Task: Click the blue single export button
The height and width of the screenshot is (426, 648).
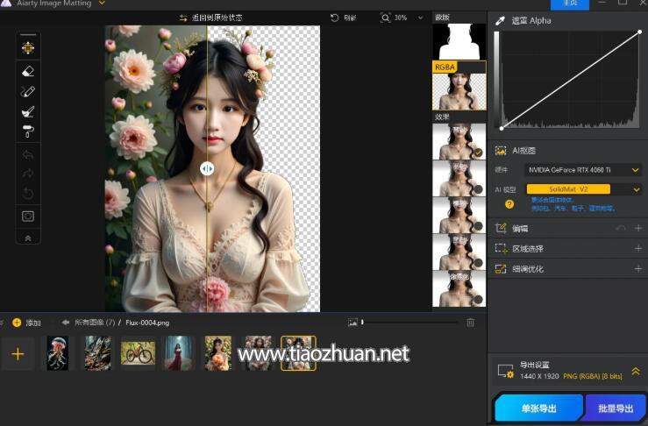Action: [538, 408]
